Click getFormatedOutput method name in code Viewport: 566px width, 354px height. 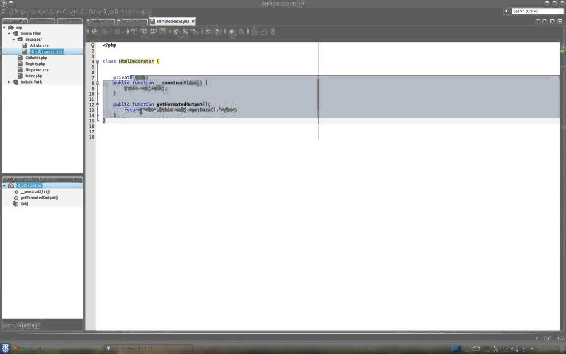click(179, 104)
